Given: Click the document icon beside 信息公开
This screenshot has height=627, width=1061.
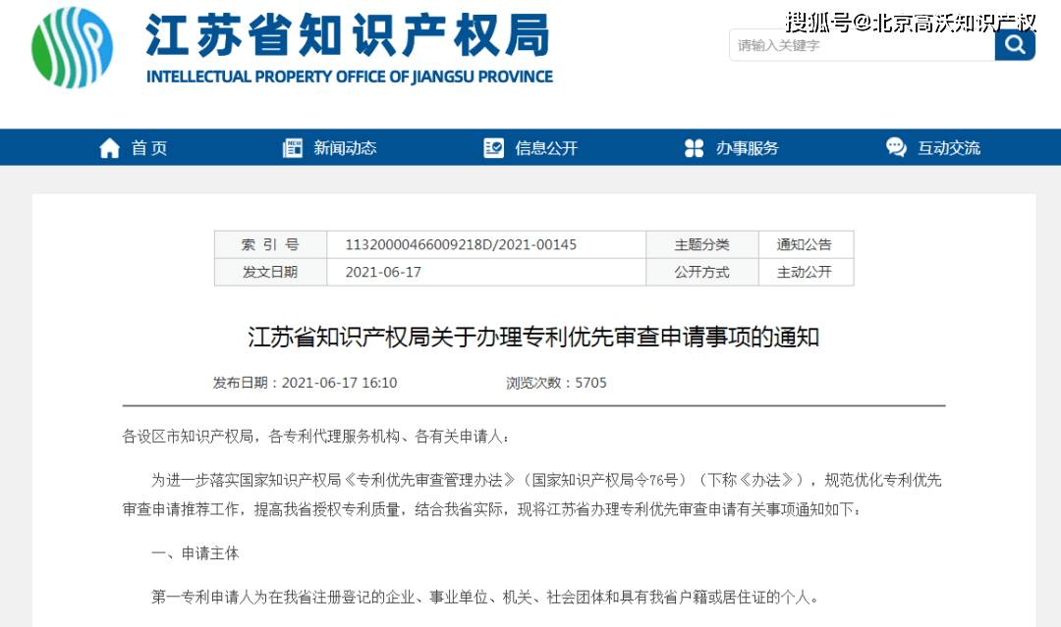Looking at the screenshot, I should click(494, 148).
